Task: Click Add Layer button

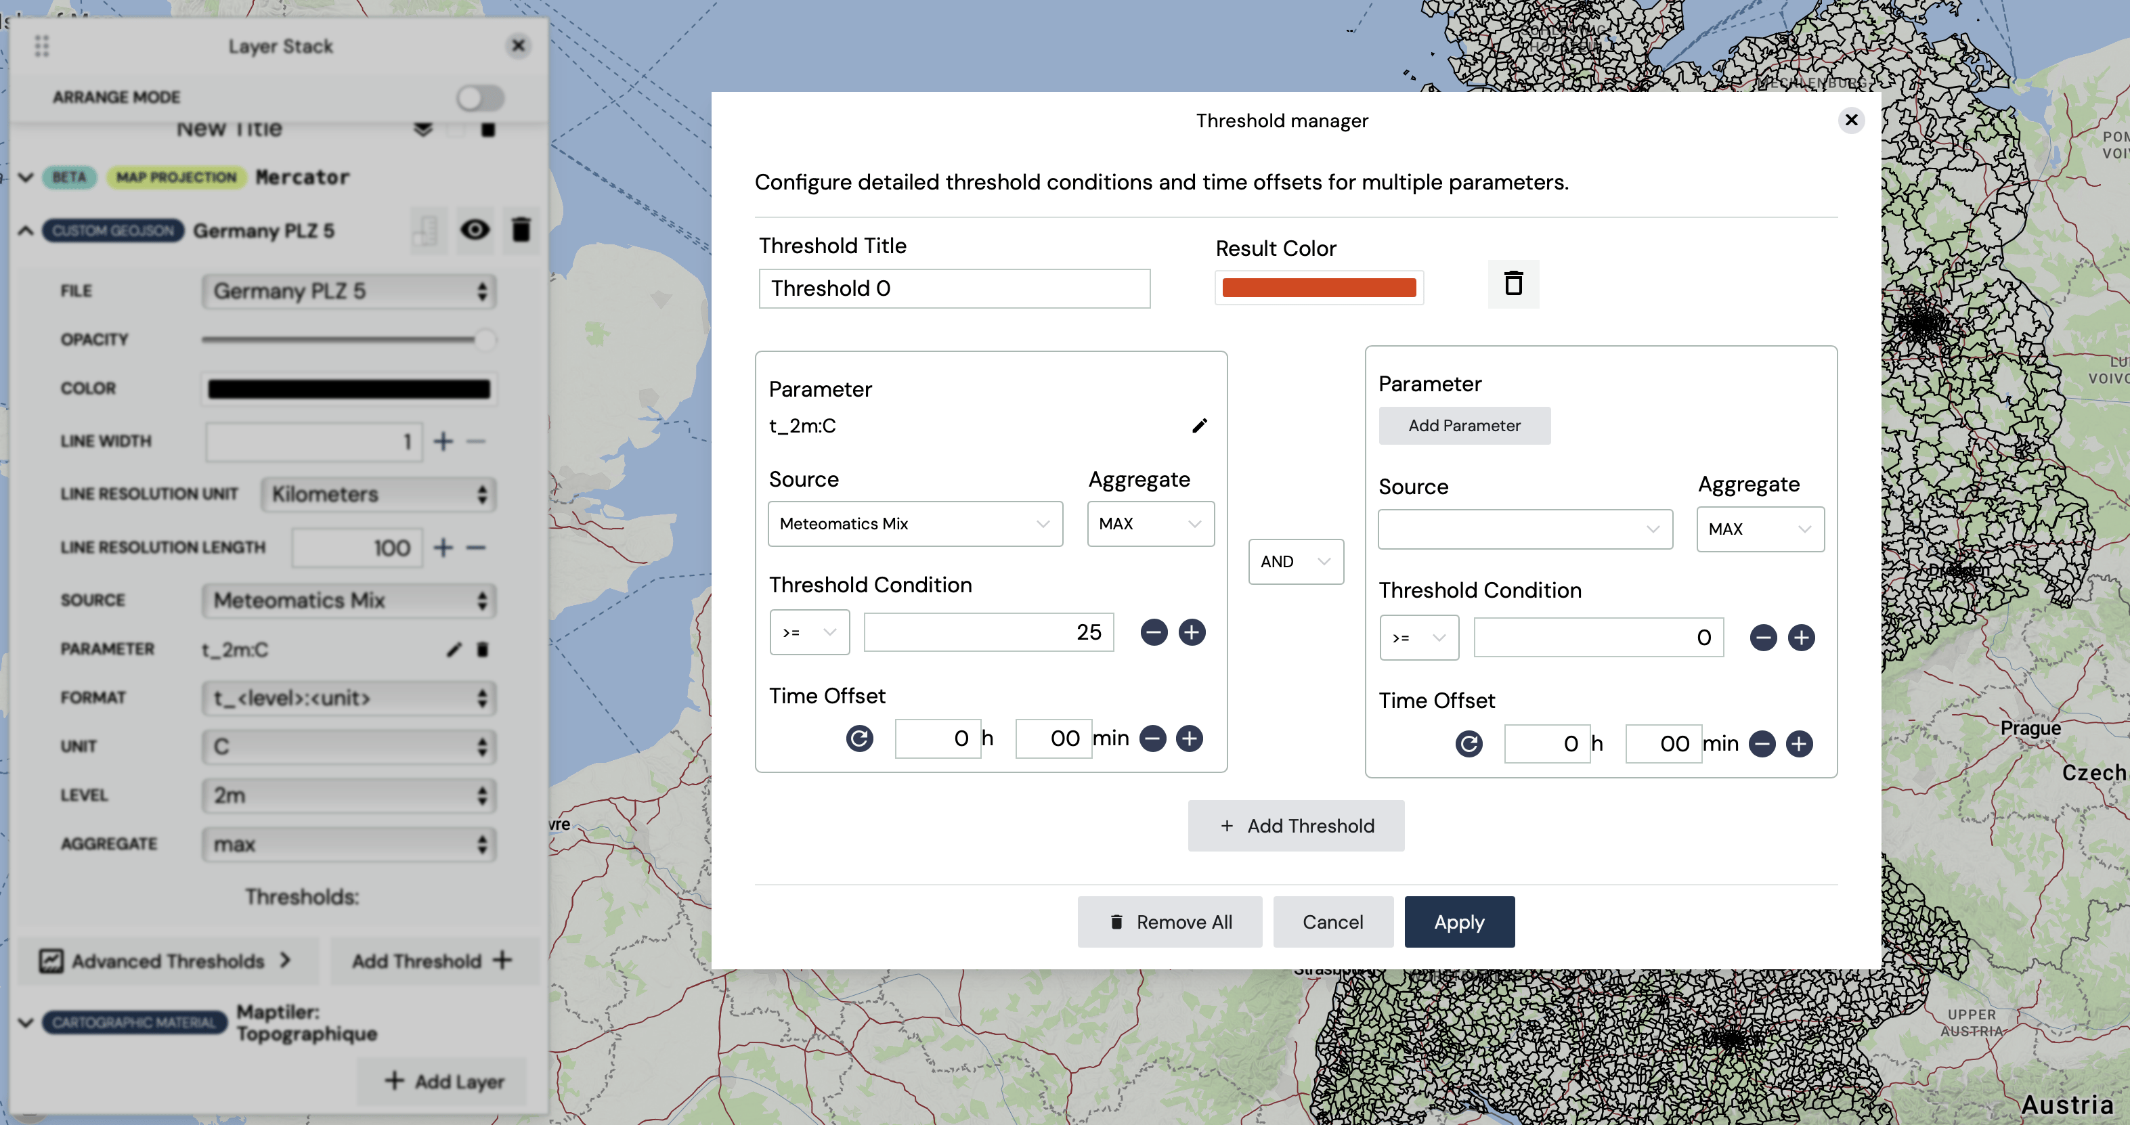Action: (442, 1081)
